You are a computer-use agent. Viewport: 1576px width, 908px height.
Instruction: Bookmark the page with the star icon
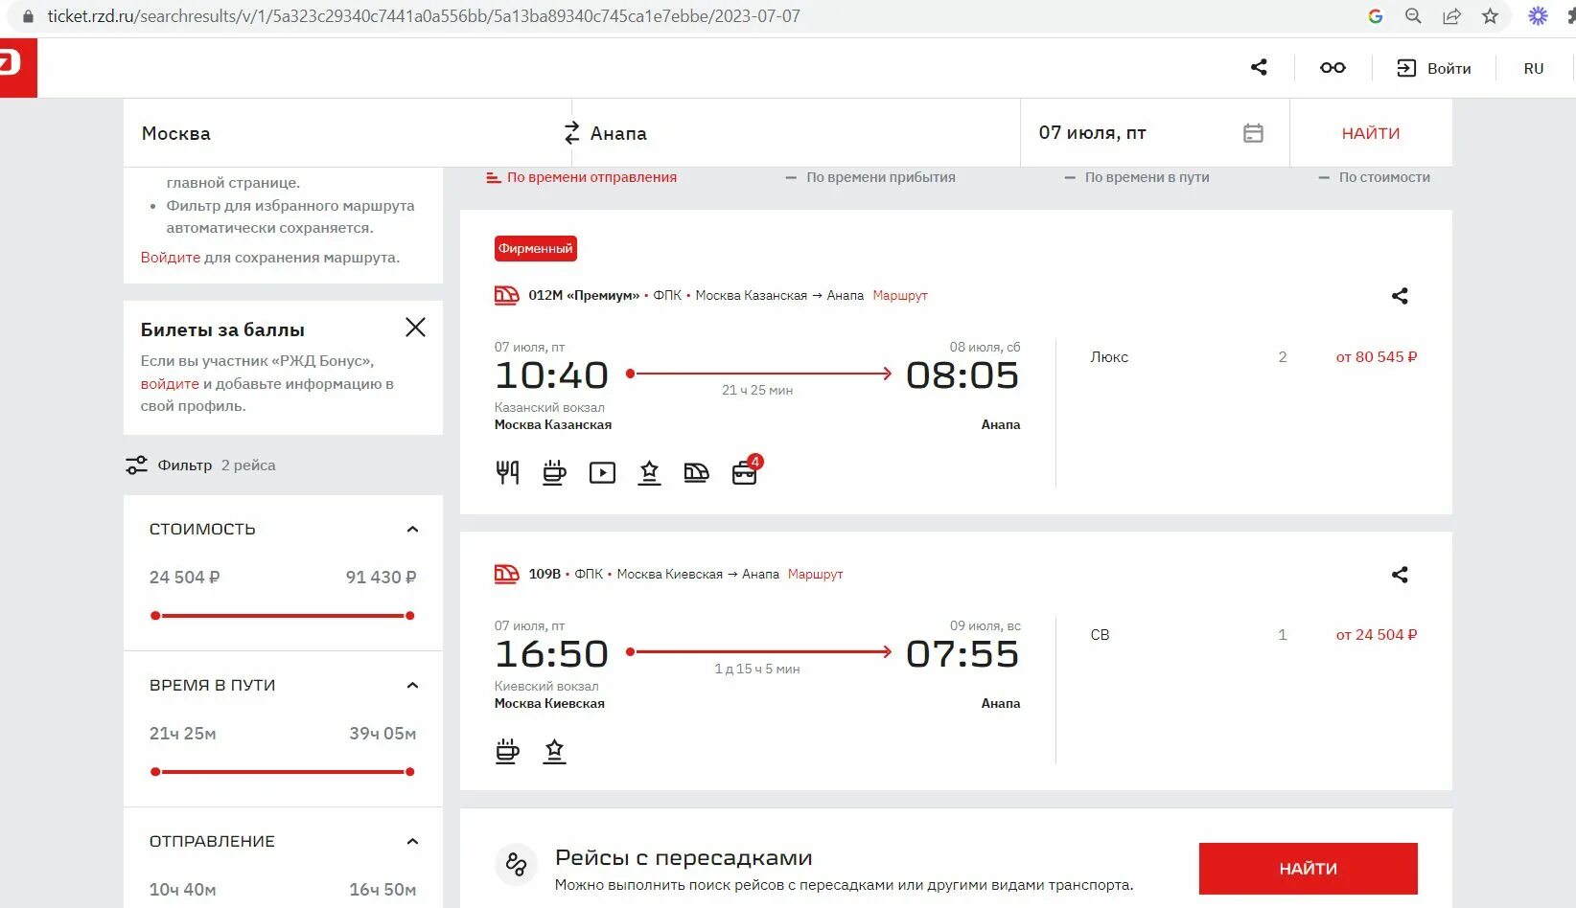(x=1490, y=16)
